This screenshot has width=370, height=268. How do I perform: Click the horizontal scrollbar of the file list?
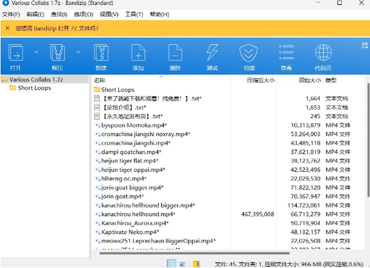tap(194, 253)
